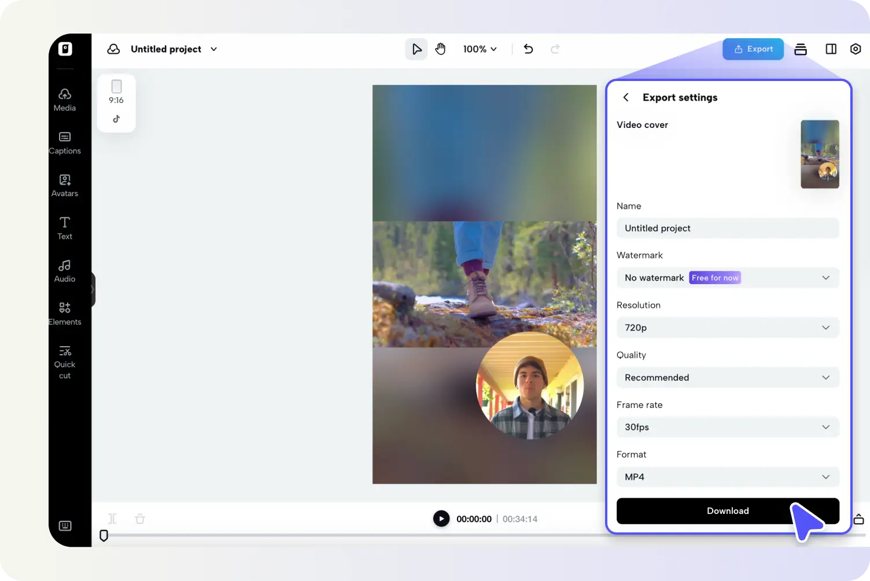The width and height of the screenshot is (870, 581).
Task: Open the Elements panel
Action: point(65,314)
